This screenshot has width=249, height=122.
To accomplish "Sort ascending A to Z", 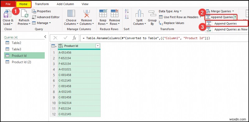I will 127,11.
